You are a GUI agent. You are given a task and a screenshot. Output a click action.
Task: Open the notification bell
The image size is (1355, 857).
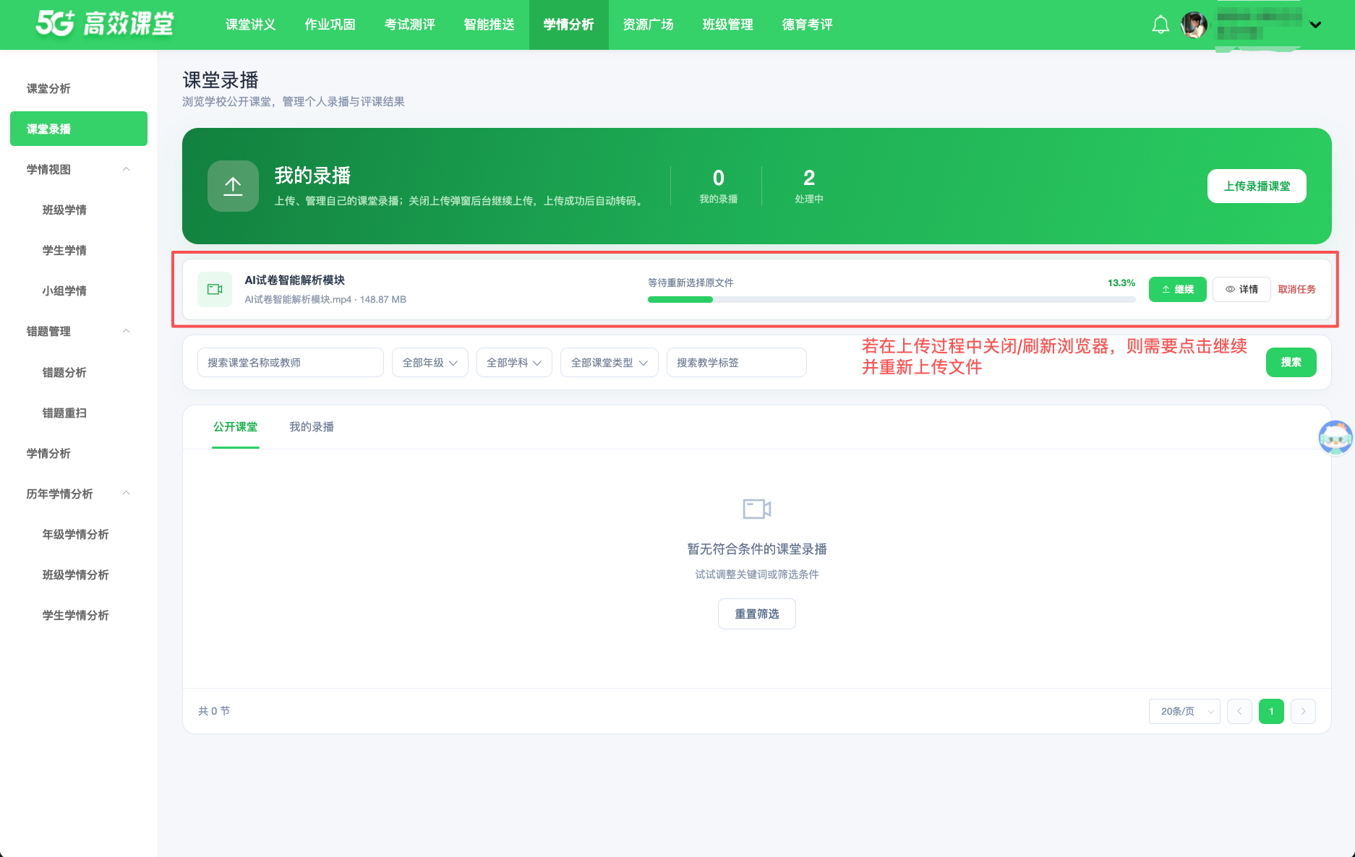(x=1160, y=25)
